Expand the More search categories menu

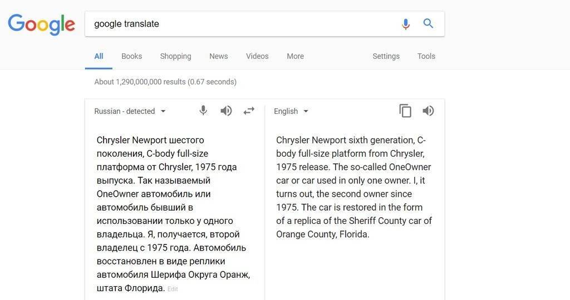(x=295, y=56)
